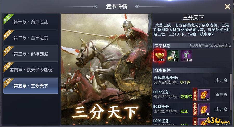Switch to chapter three 群雄割据
This screenshot has height=127, width=234.
point(31,54)
